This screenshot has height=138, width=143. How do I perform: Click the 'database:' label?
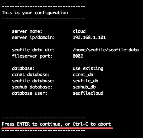coord(23,68)
